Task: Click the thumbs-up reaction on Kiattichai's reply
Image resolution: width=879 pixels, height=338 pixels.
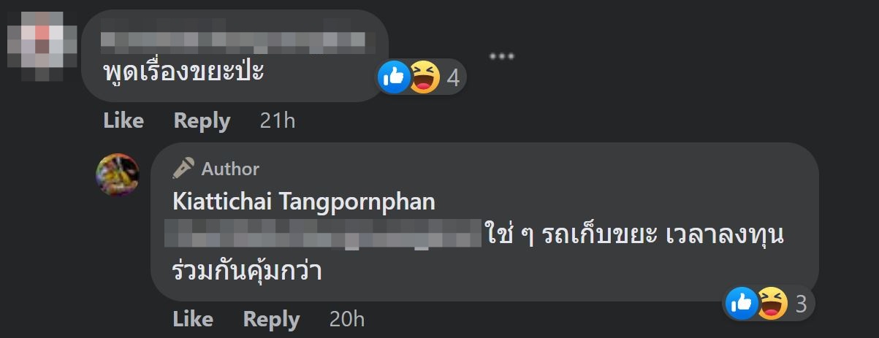Action: pyautogui.click(x=742, y=302)
